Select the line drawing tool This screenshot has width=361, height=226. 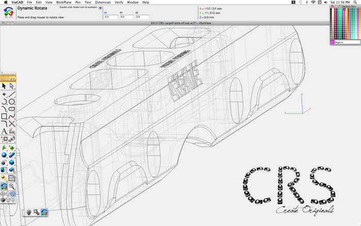point(11,94)
